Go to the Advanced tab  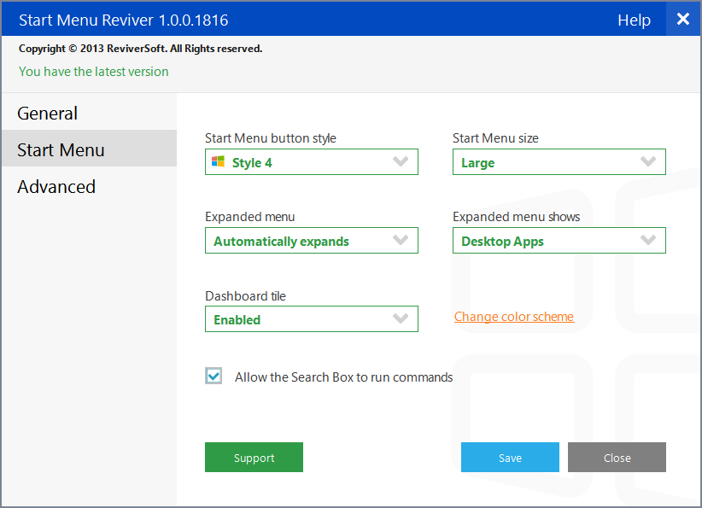click(x=90, y=187)
